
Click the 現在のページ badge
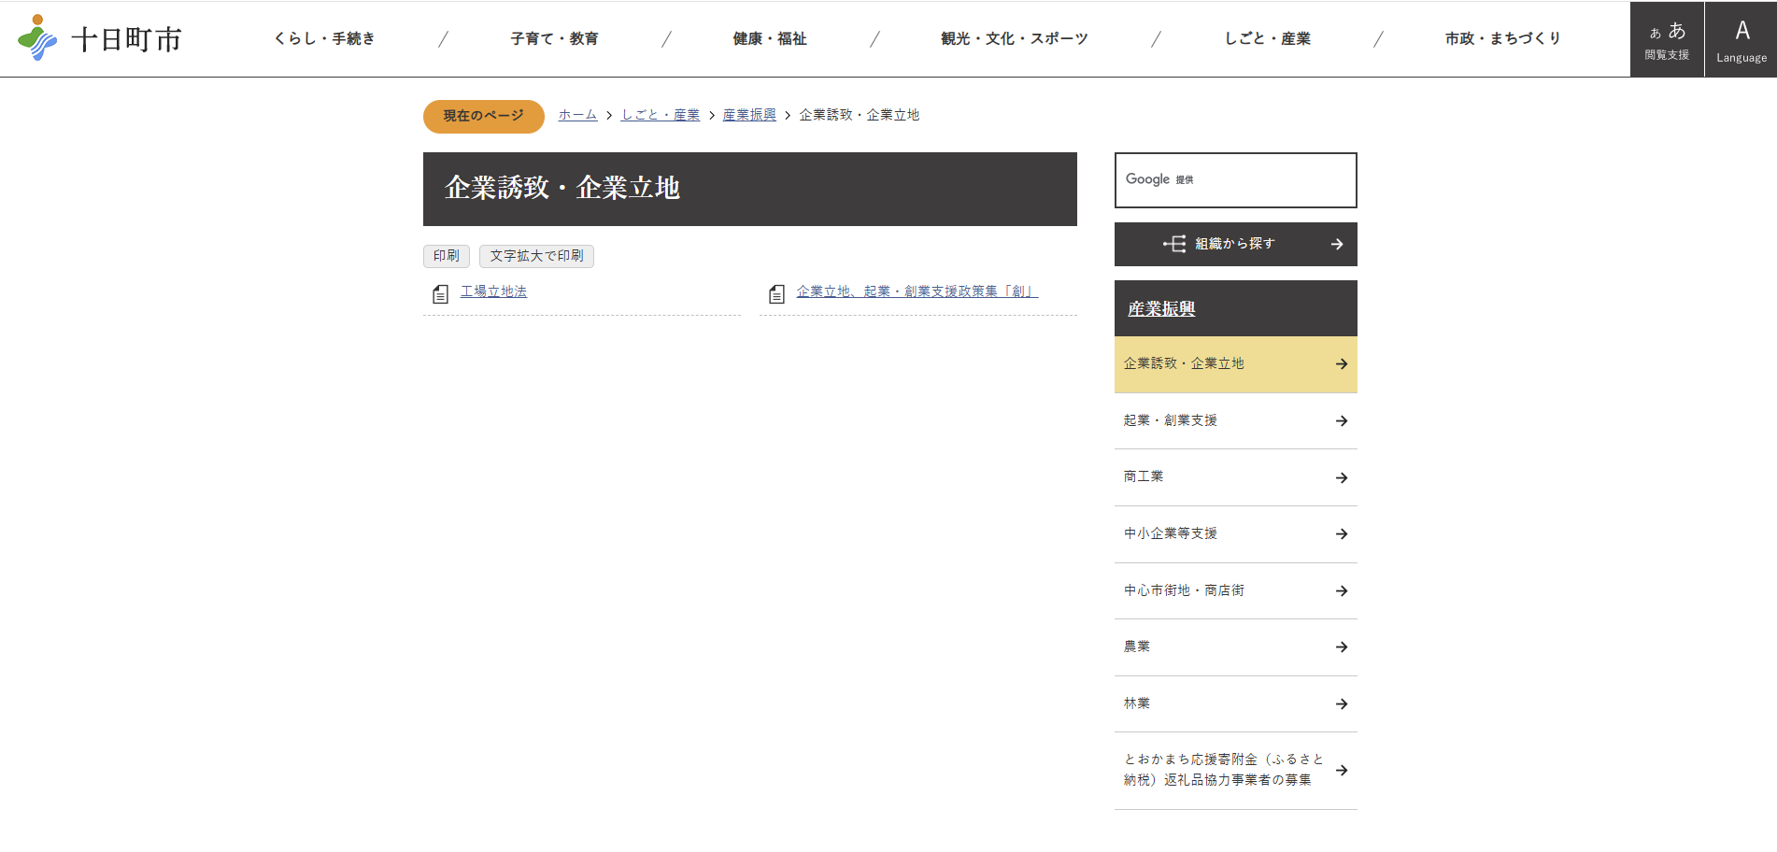tap(484, 117)
